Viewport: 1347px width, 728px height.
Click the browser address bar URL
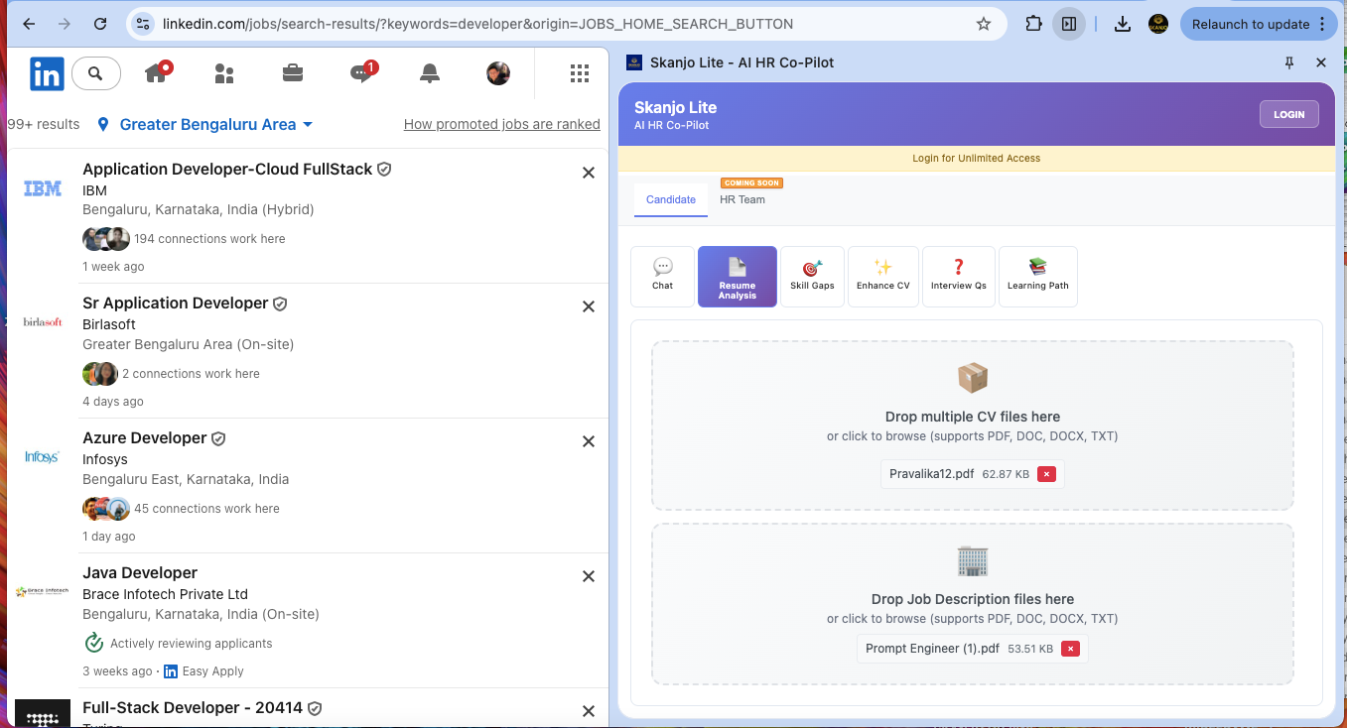477,24
